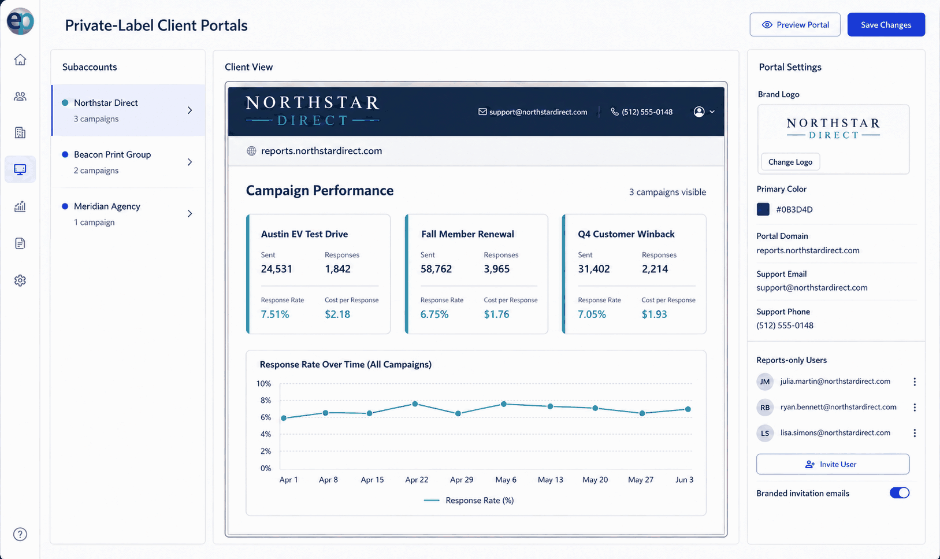
Task: Select the monitor portals icon in sidebar
Action: (20, 169)
